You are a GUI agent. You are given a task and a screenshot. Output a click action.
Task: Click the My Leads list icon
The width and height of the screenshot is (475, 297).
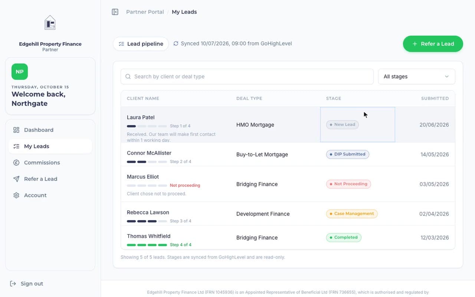click(x=16, y=146)
